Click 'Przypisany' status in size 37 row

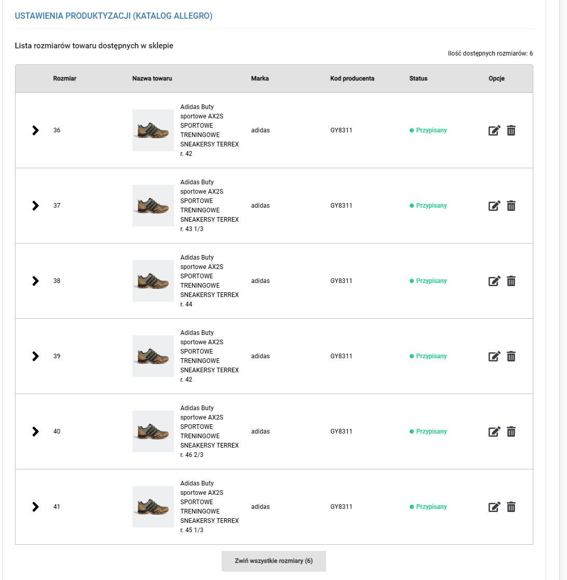(x=431, y=206)
